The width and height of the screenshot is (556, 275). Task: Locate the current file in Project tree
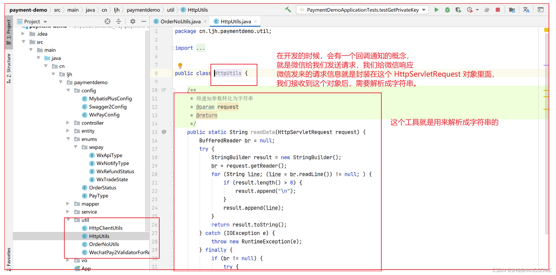click(108, 21)
